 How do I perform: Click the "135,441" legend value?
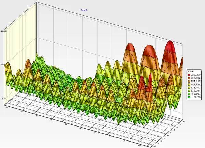click(x=195, y=88)
